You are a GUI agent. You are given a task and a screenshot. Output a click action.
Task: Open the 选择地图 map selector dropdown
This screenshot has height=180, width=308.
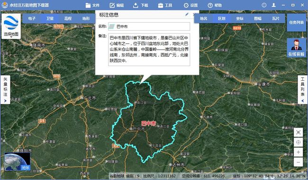coord(11,26)
